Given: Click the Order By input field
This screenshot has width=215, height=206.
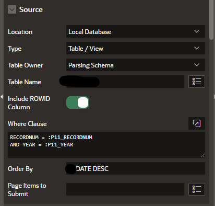Looking at the screenshot, I should pos(136,168).
